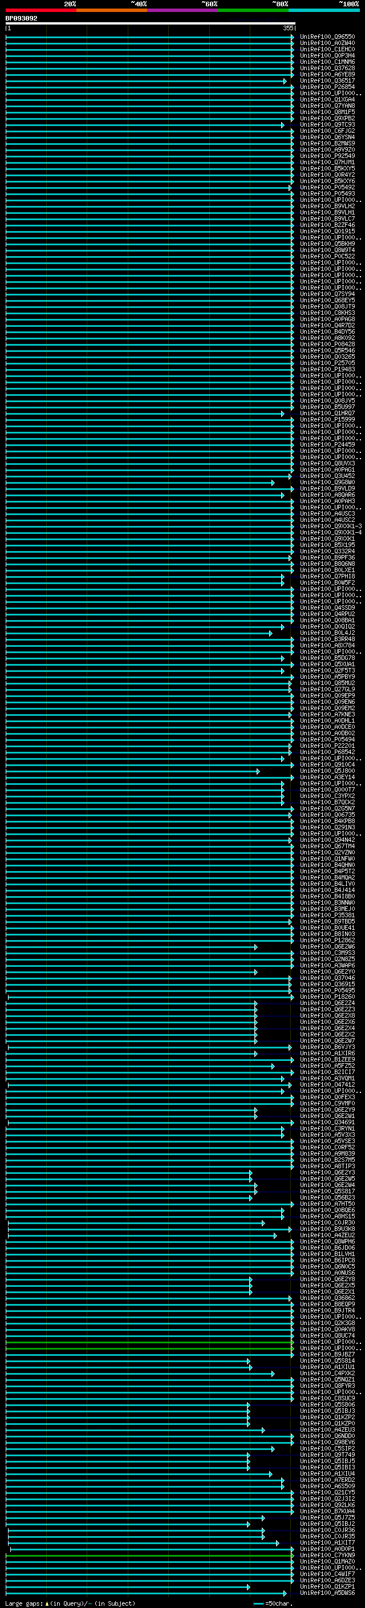The width and height of the screenshot is (365, 1608).
Task: Select the UniRef100_A3EY14 hit label
Action: click(327, 778)
